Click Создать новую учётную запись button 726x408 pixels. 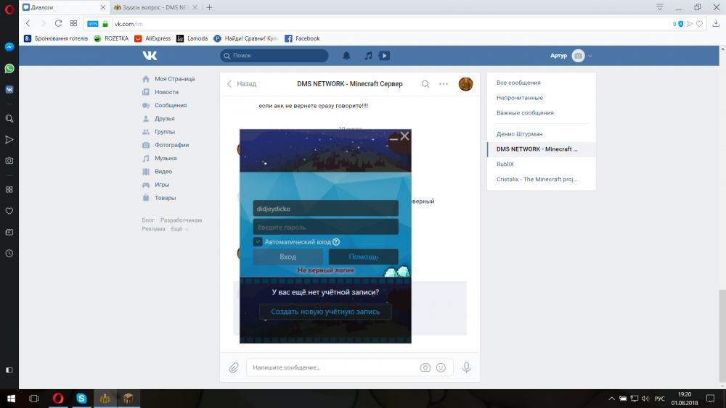pos(325,312)
